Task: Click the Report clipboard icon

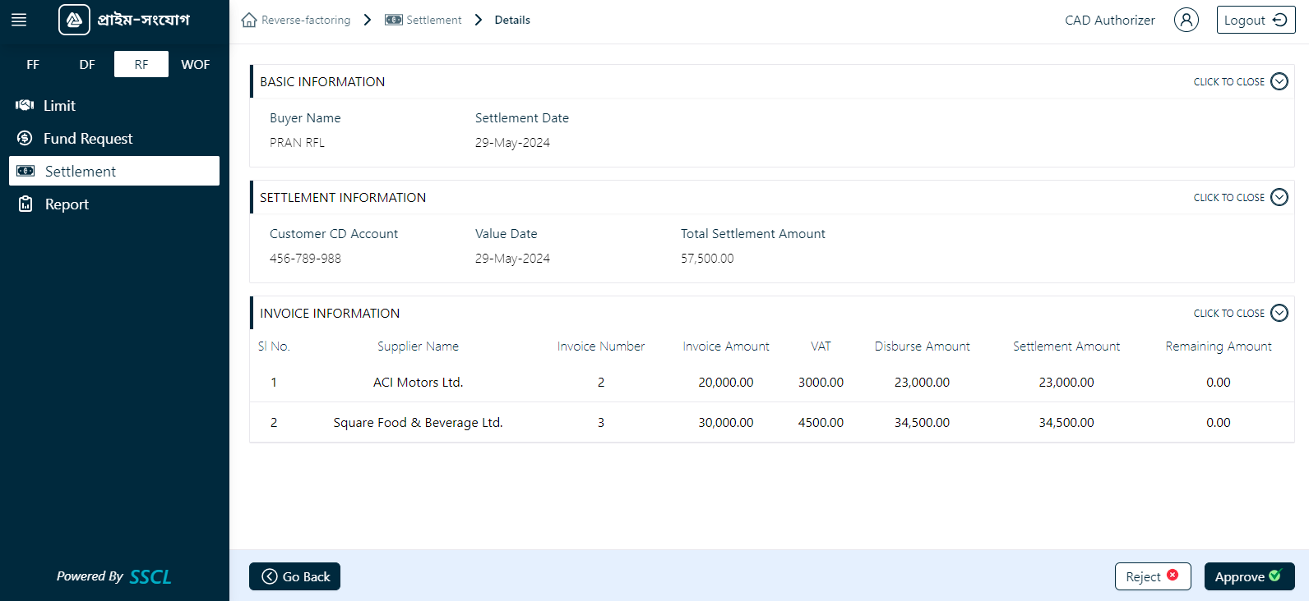Action: 25,204
